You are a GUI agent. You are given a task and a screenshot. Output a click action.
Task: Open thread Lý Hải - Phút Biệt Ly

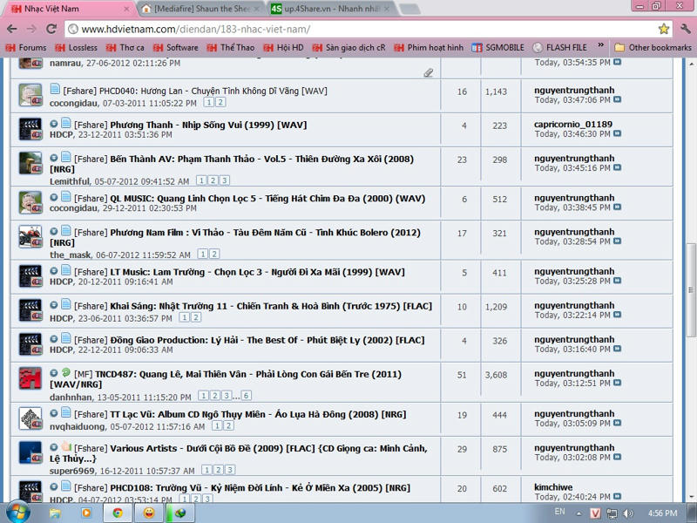(x=267, y=340)
